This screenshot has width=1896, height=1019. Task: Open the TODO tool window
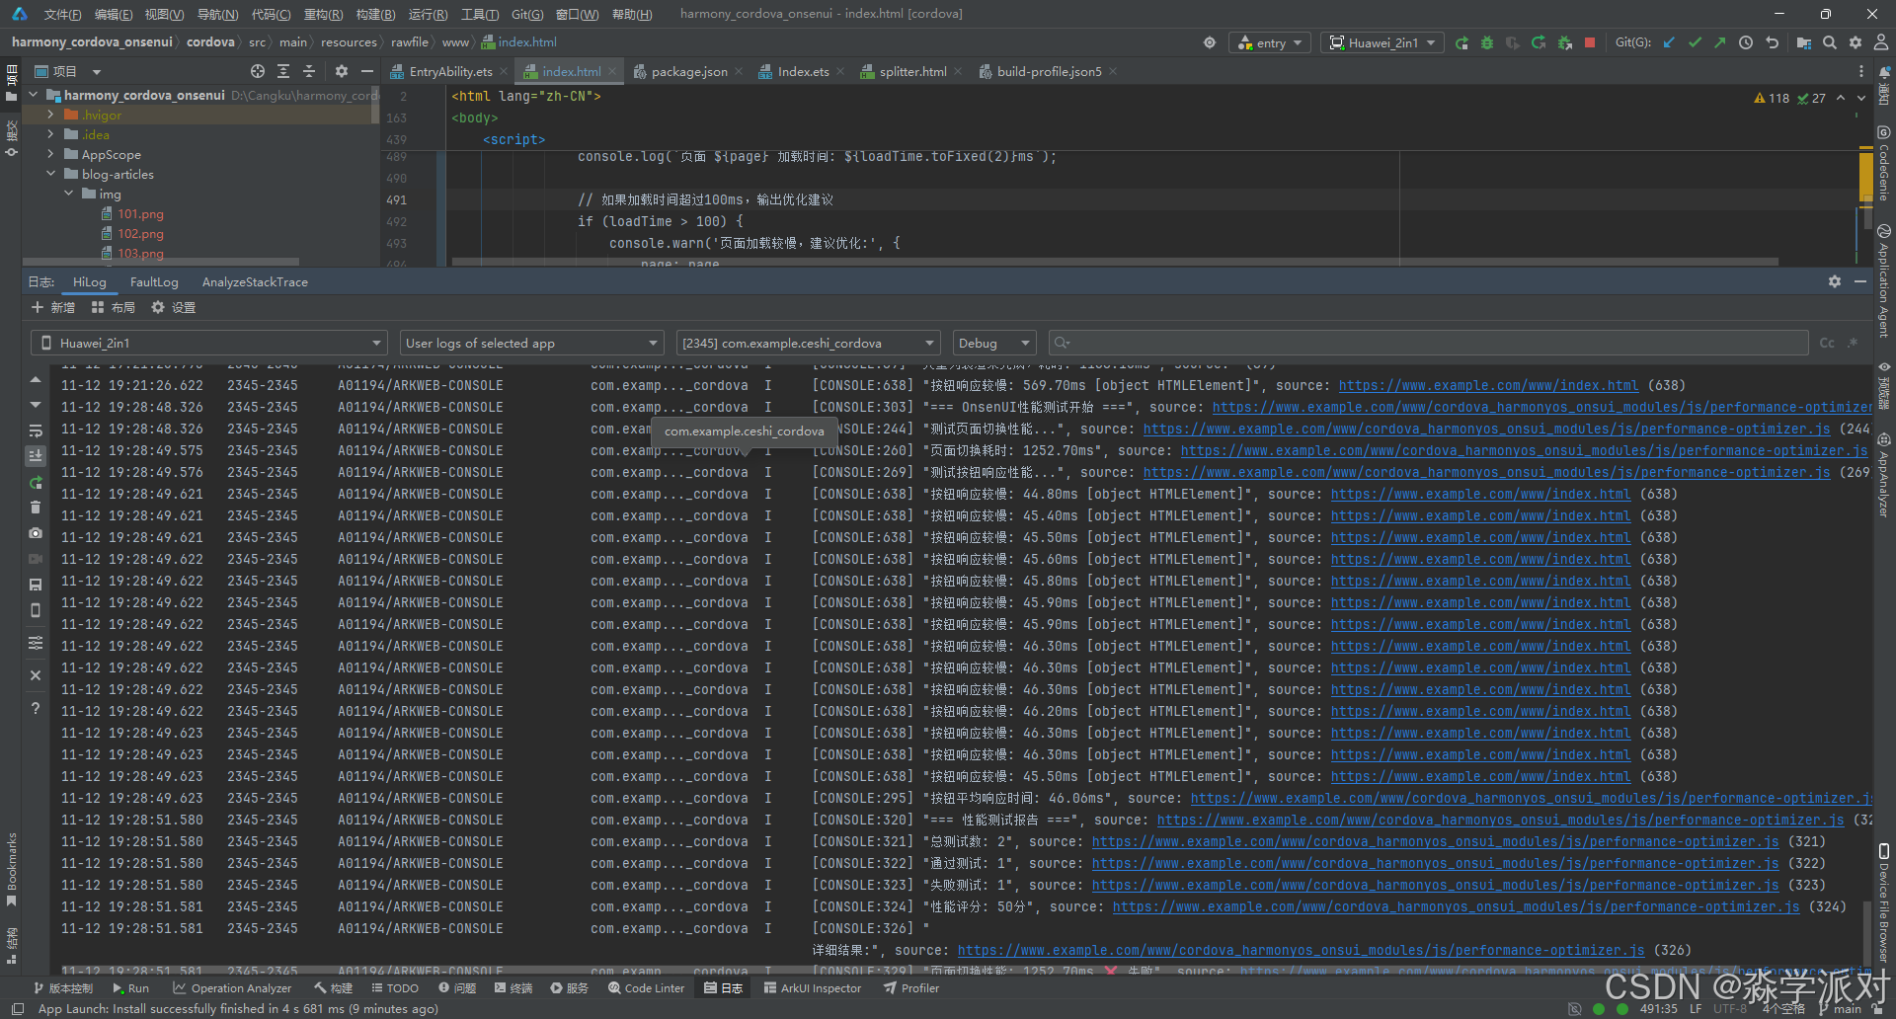pos(395,987)
